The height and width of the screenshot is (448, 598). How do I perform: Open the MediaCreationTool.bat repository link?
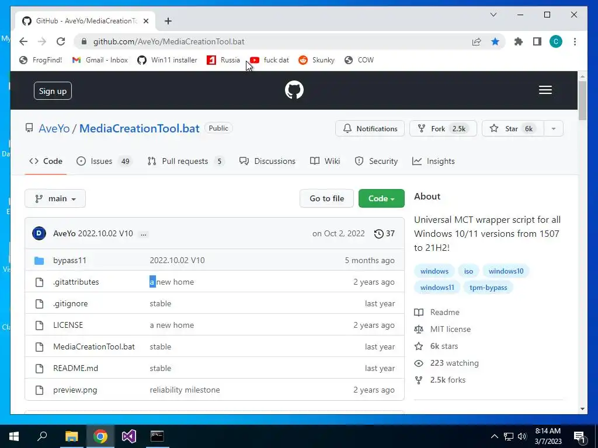click(139, 128)
